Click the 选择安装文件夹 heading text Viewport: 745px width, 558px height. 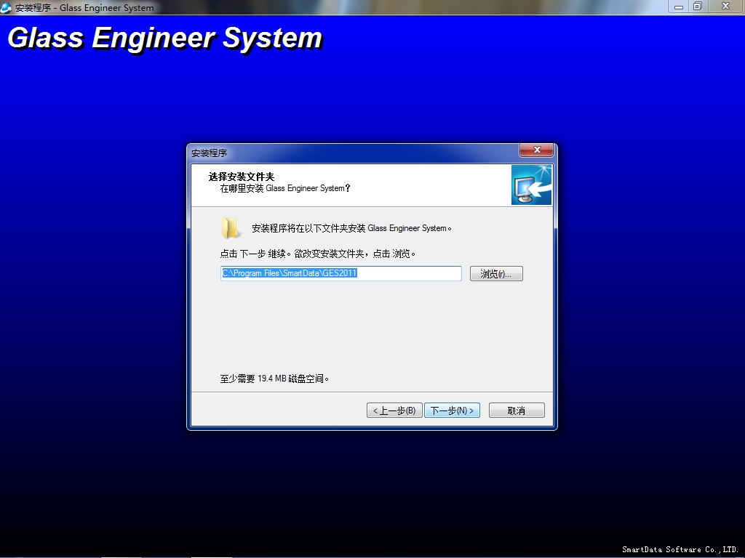(242, 177)
